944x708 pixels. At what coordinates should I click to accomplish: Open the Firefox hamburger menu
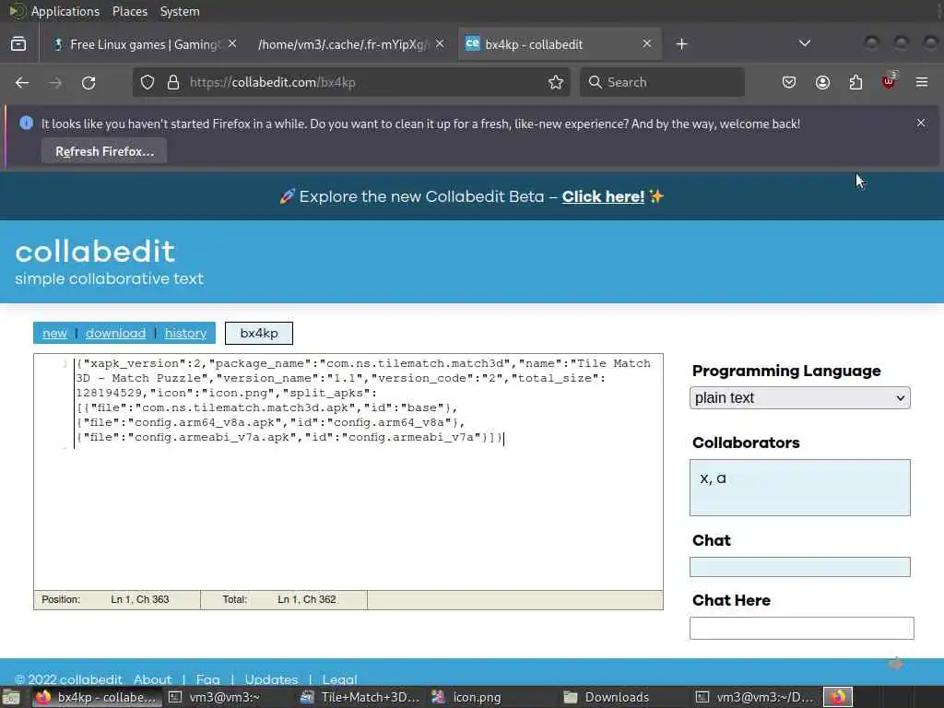(922, 82)
